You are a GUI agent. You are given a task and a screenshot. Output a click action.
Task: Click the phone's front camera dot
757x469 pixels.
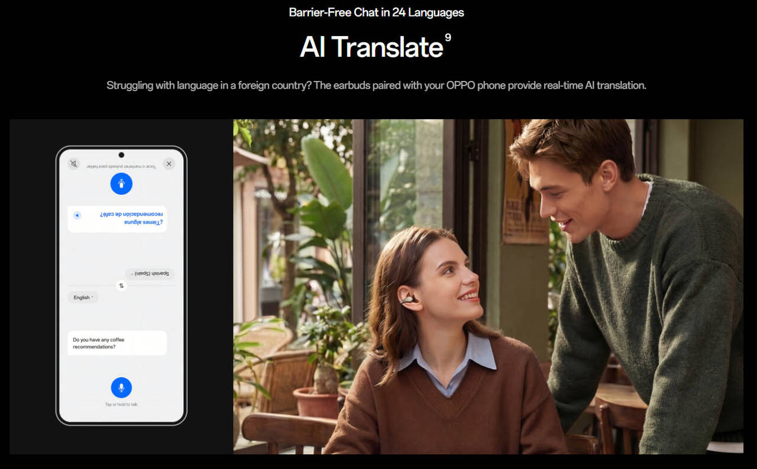tap(121, 155)
